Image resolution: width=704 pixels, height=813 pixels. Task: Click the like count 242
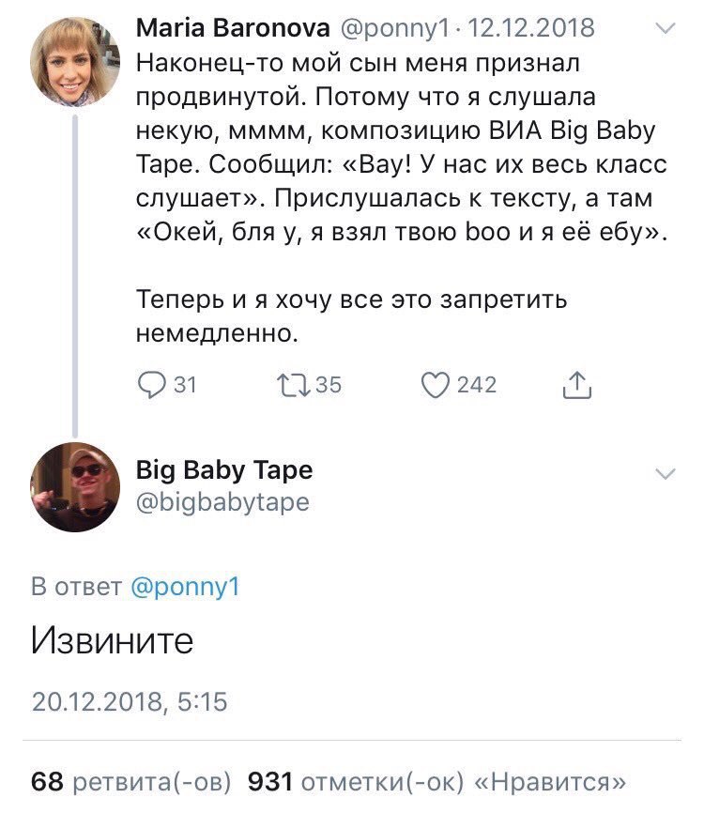tap(477, 385)
